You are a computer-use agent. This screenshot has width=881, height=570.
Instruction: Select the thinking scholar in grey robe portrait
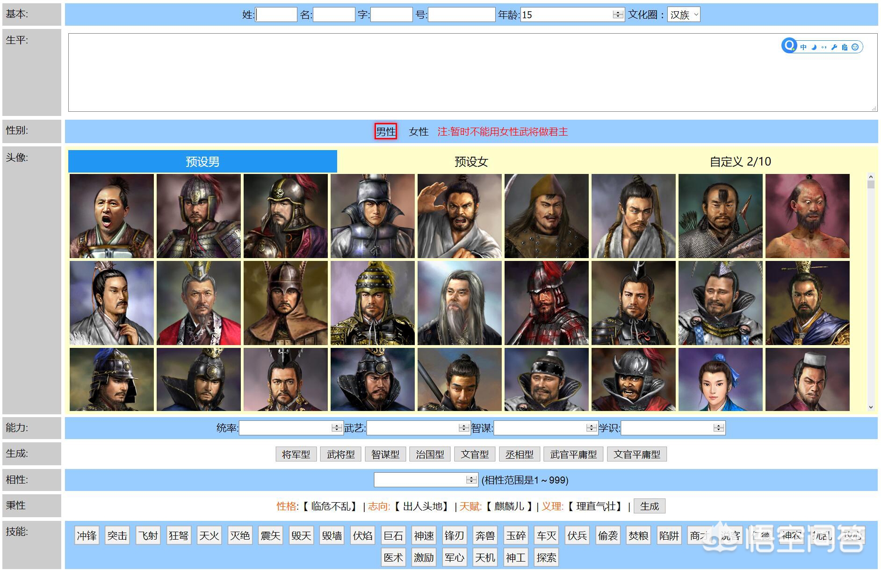[112, 303]
